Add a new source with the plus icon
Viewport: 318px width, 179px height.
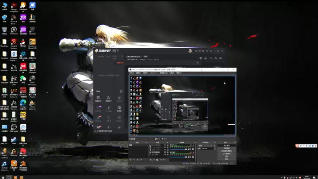point(151,160)
